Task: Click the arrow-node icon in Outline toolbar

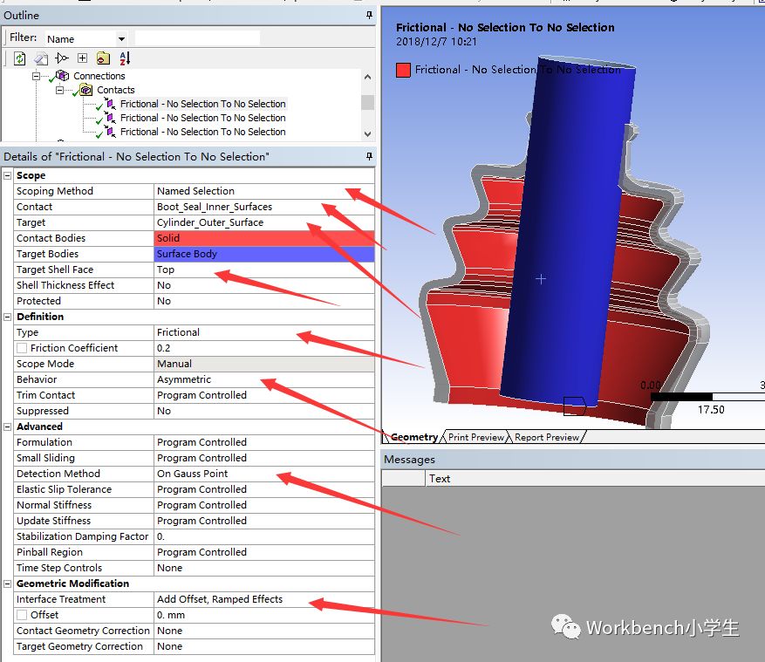Action: 61,58
